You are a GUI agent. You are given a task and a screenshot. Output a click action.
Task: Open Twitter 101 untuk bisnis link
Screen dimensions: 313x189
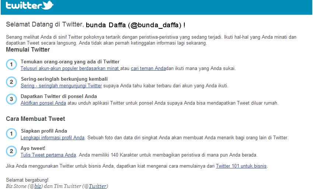coord(241,166)
